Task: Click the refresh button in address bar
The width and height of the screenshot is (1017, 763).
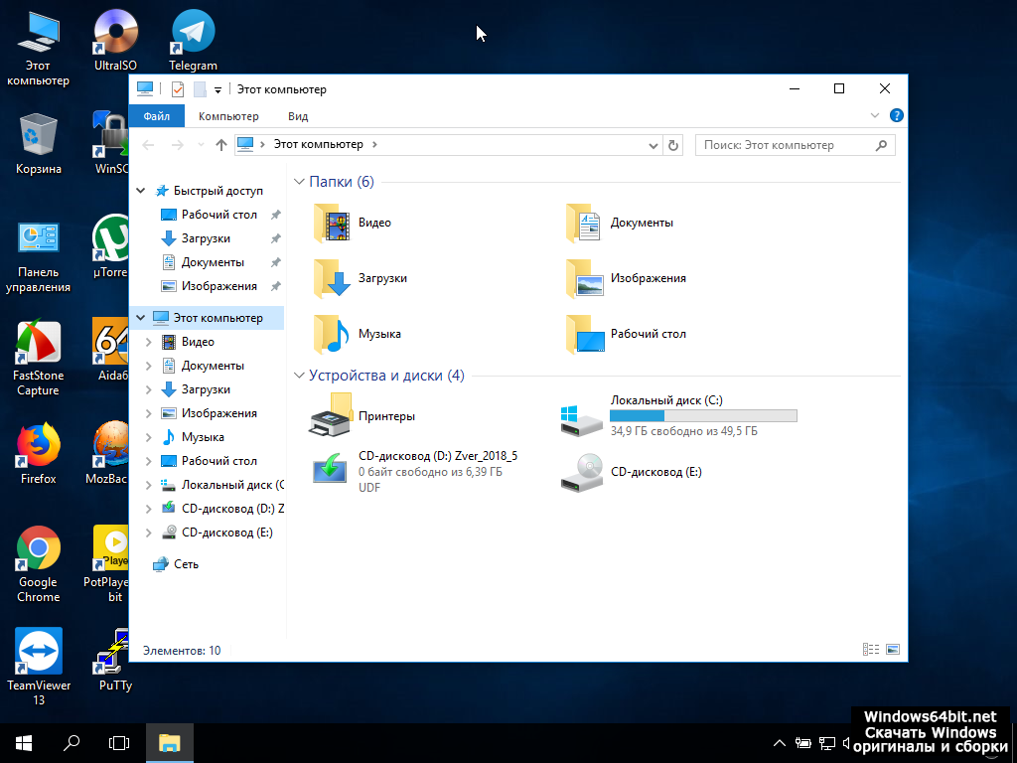Action: point(673,145)
